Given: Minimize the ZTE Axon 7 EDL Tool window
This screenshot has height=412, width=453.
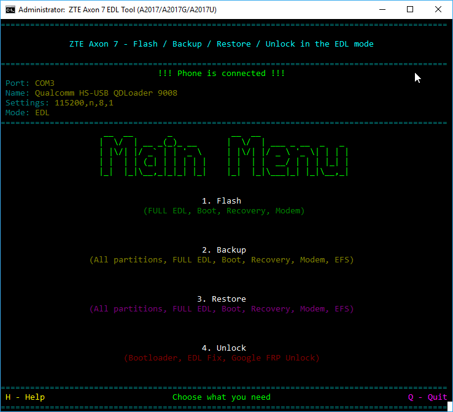Looking at the screenshot, I should coord(382,10).
